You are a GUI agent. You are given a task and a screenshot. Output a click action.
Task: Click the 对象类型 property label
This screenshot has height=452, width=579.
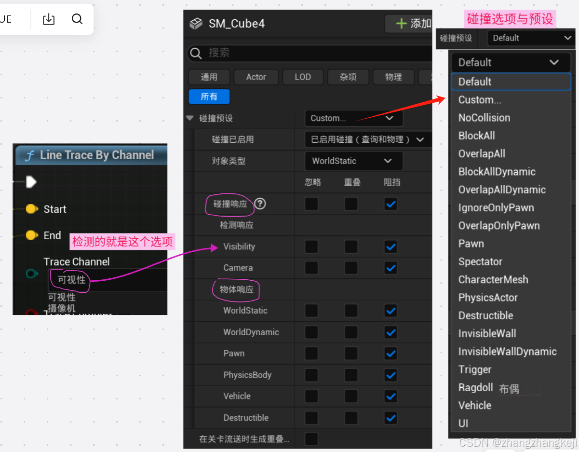(x=229, y=161)
